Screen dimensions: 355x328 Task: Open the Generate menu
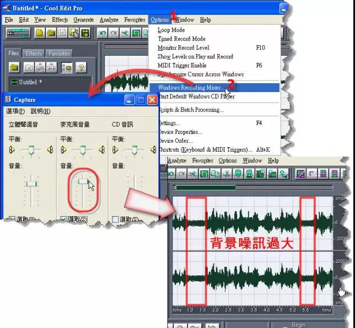[84, 20]
